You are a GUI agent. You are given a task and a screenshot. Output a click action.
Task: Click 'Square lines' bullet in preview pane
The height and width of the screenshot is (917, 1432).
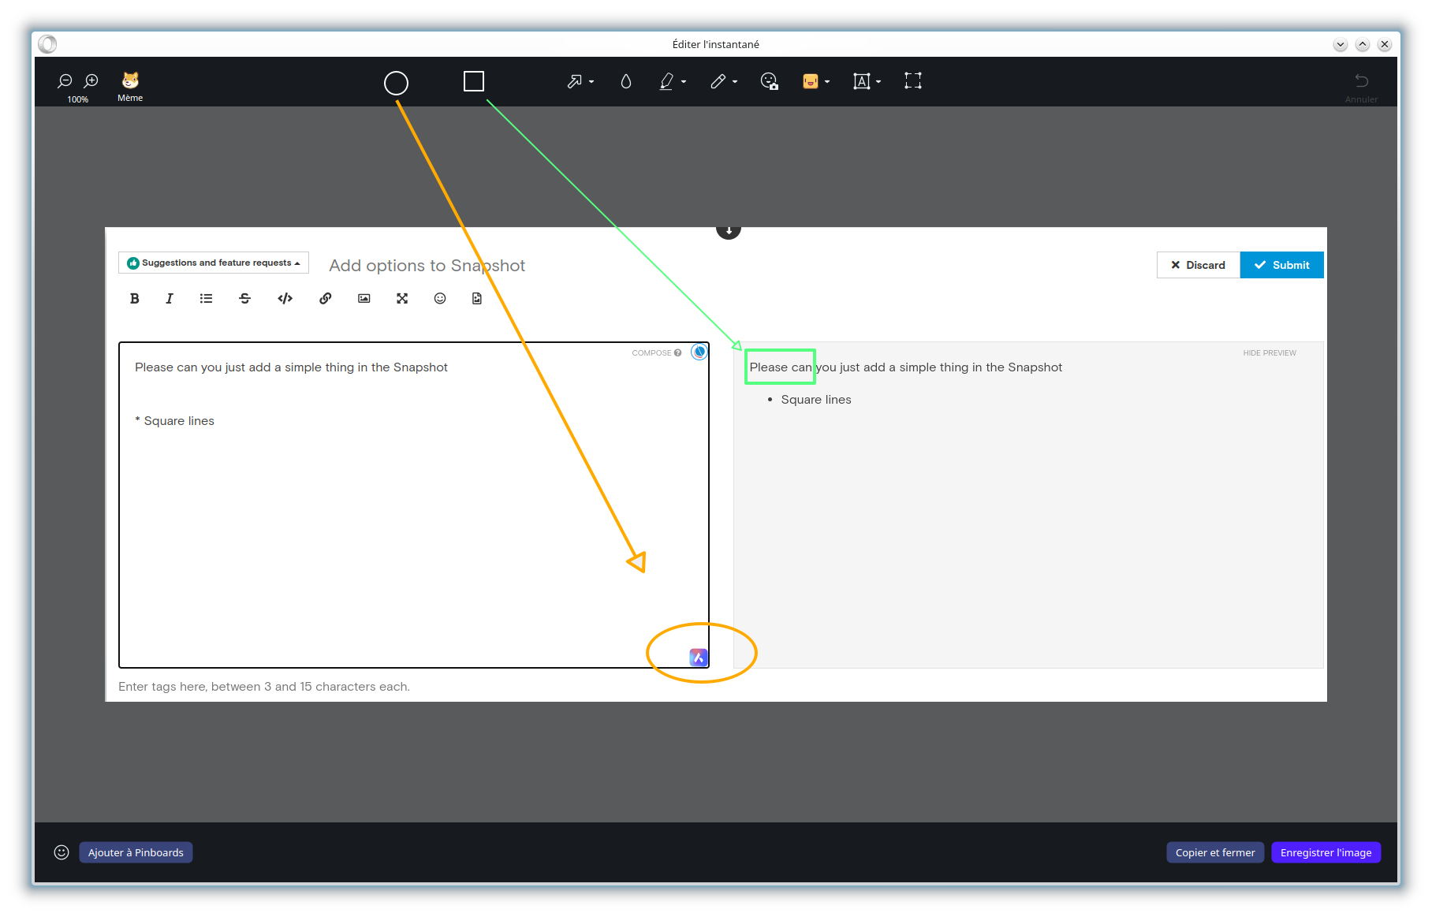coord(816,400)
